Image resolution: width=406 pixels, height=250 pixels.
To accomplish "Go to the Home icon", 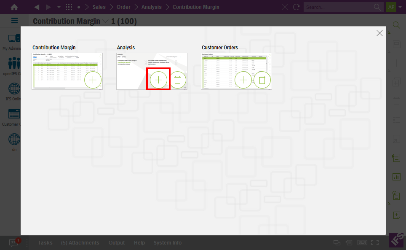I will click(14, 7).
